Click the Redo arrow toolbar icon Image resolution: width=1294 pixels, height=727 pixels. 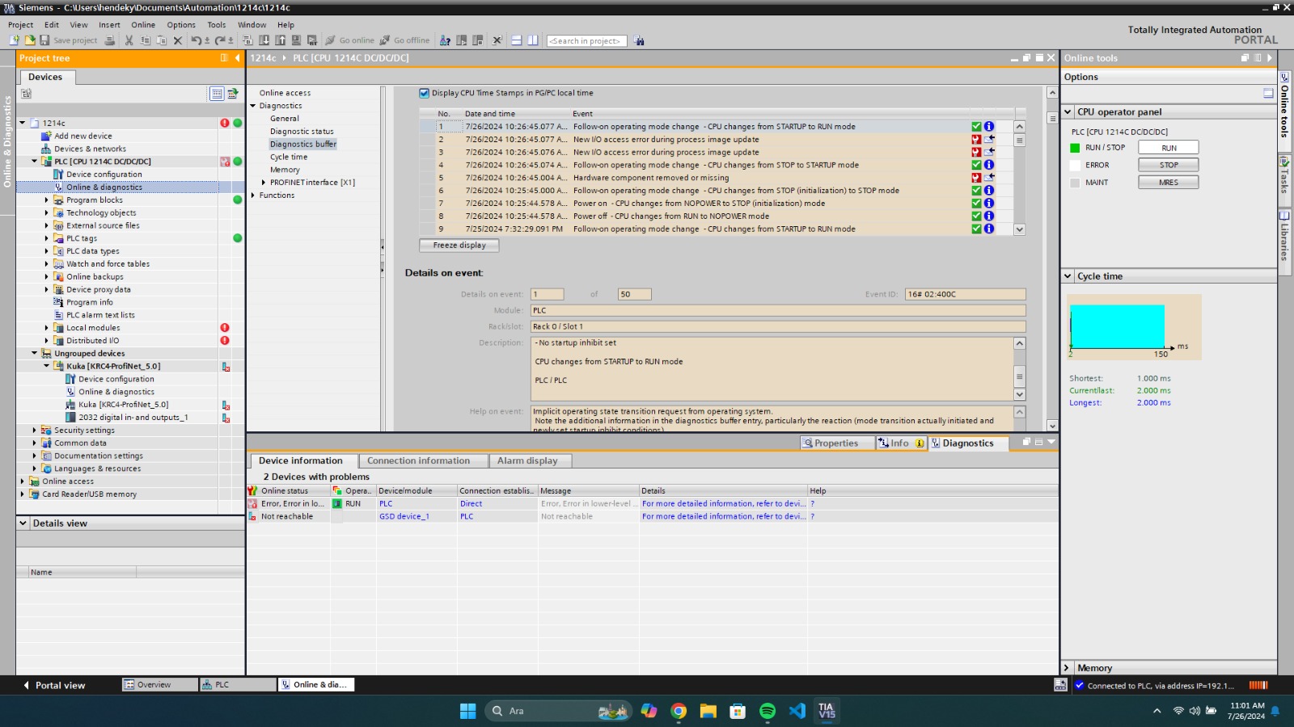point(220,40)
